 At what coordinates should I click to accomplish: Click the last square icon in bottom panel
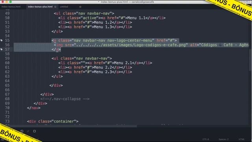(x=34, y=131)
